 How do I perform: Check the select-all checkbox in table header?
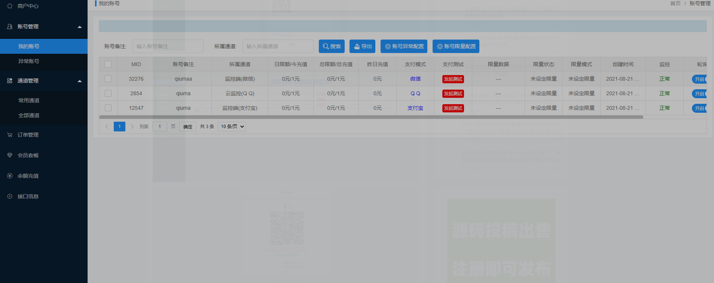coord(108,64)
